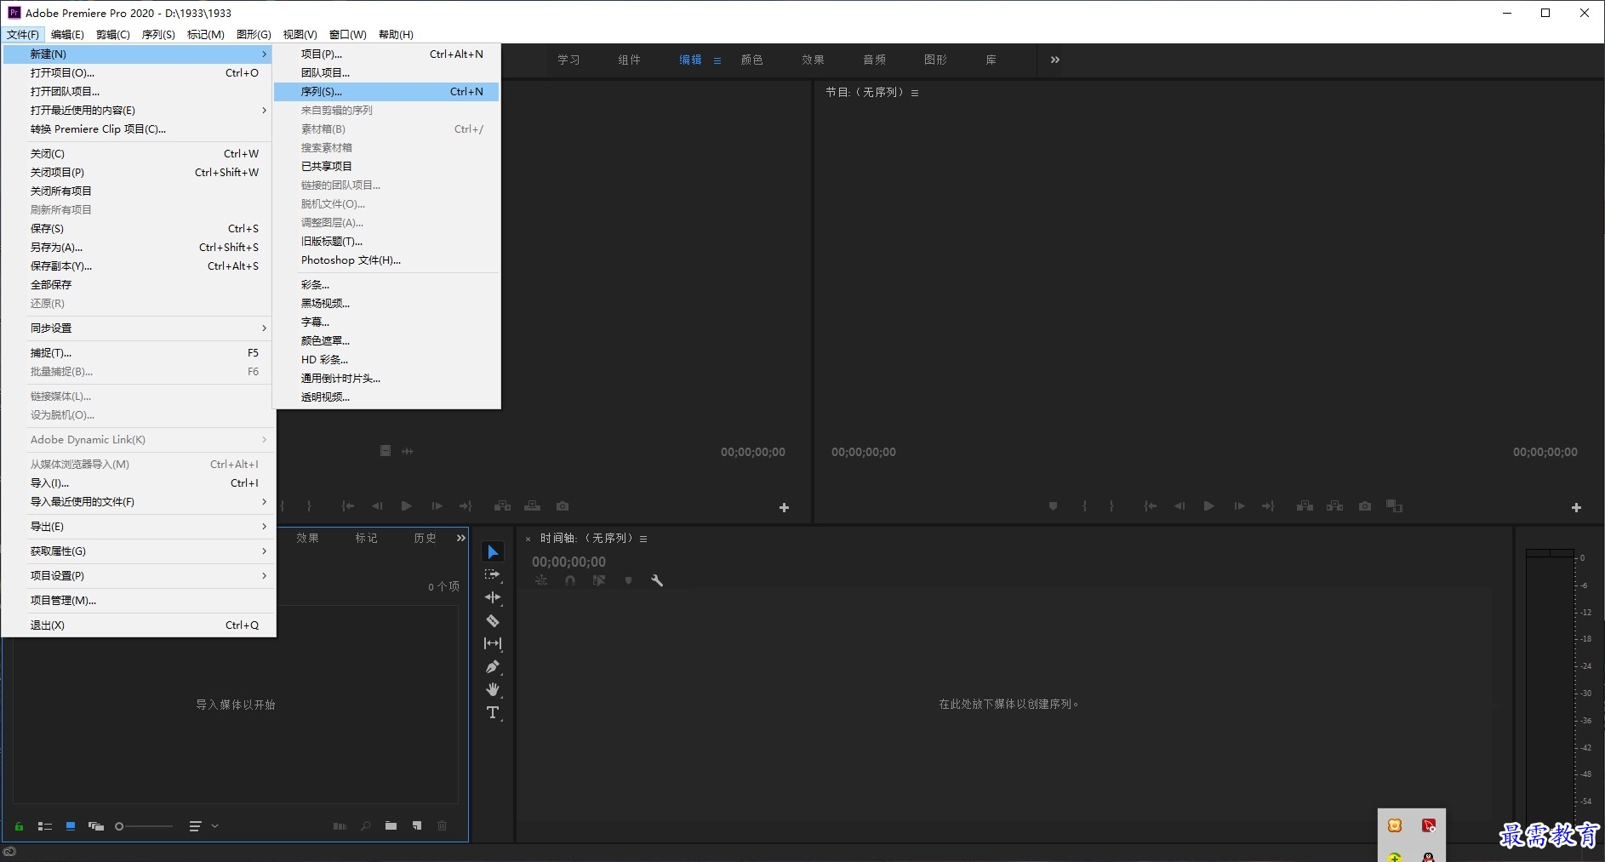This screenshot has width=1605, height=862.
Task: Open timeline wrench display settings
Action: [657, 580]
